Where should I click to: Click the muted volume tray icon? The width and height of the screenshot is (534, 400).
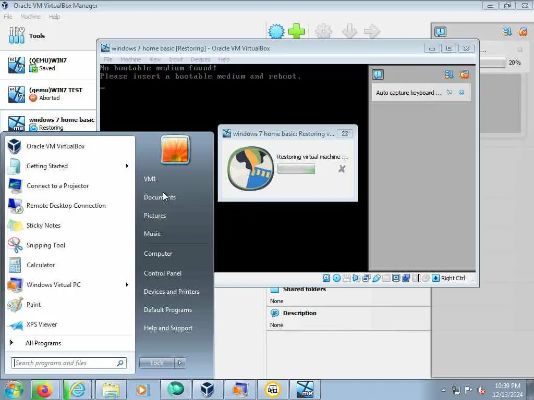pyautogui.click(x=481, y=390)
